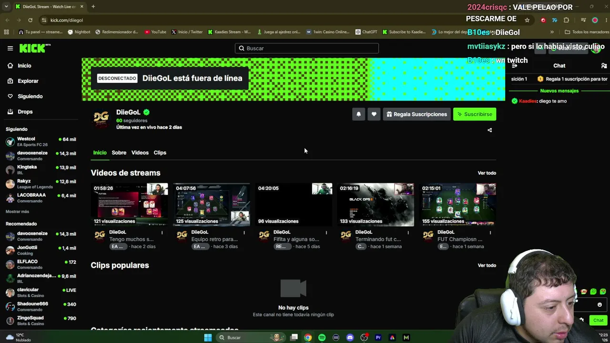Viewport: 610px width, 343px height.
Task: Open ZingoSquad in Recomendado list
Action: click(41, 321)
